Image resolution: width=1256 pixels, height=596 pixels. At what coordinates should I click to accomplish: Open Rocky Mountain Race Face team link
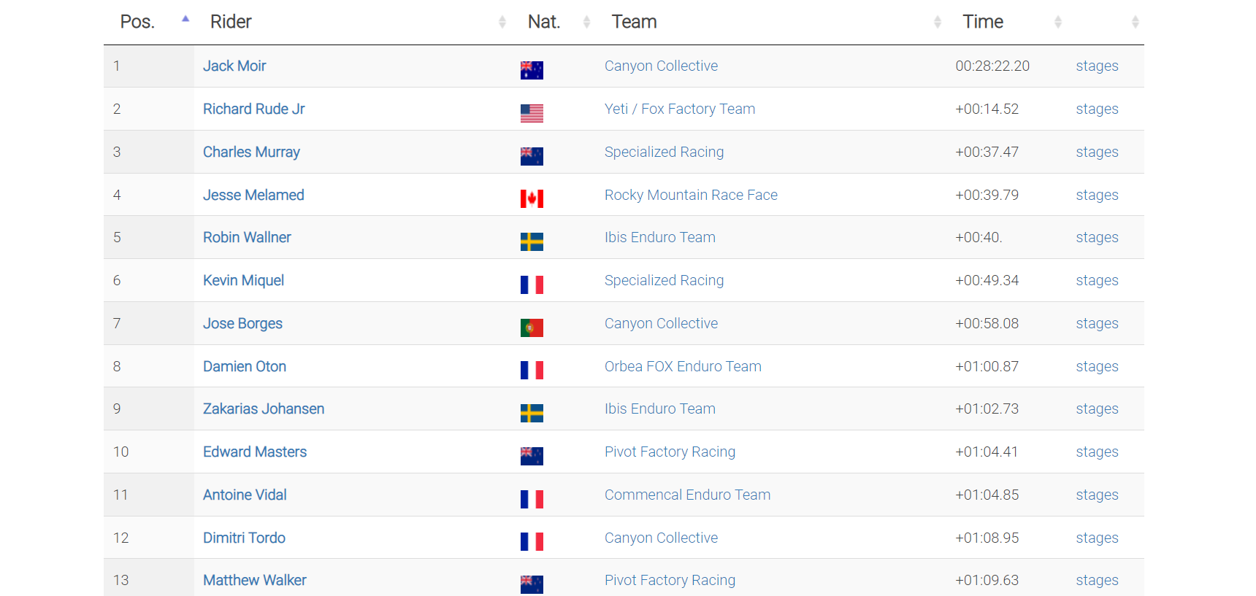(691, 196)
